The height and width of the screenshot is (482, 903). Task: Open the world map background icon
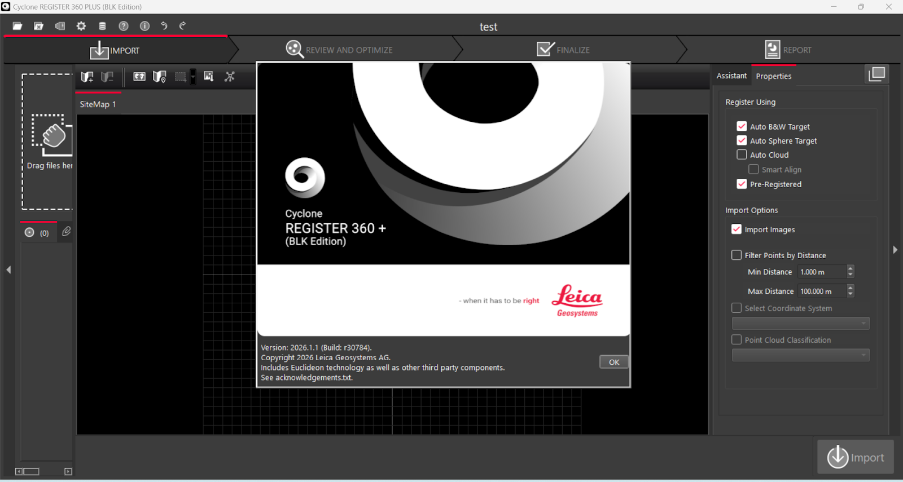click(x=139, y=77)
